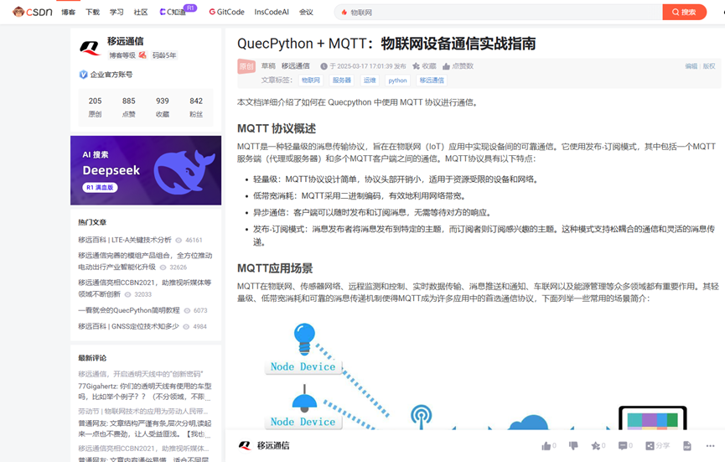Open comments with bottom speech-bubble icon

(x=623, y=446)
